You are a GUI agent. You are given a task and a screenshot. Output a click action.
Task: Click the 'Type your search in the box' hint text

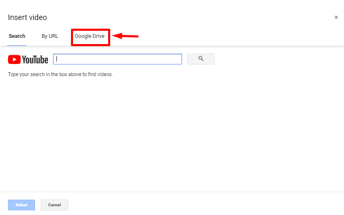coord(61,74)
